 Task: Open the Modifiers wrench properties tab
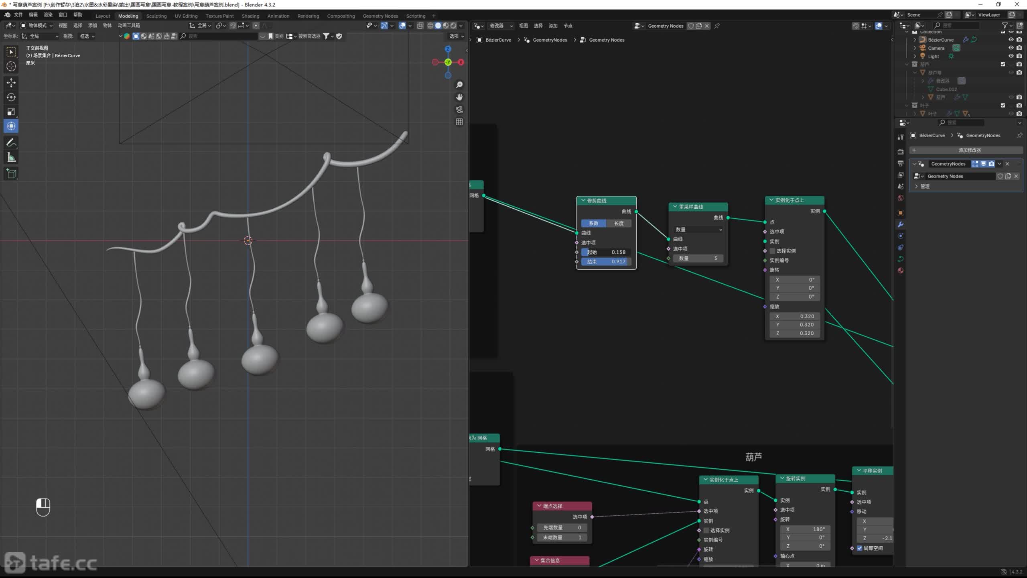point(901,224)
